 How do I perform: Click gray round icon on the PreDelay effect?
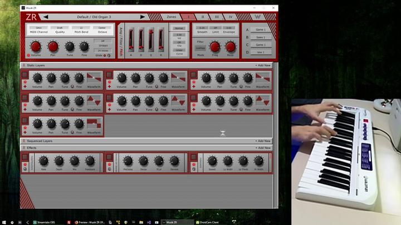coord(110,169)
